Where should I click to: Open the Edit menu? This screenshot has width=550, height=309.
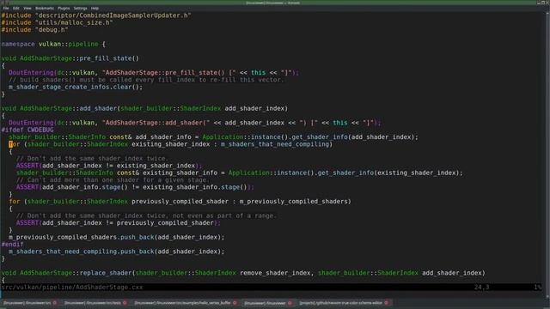[x=16, y=8]
